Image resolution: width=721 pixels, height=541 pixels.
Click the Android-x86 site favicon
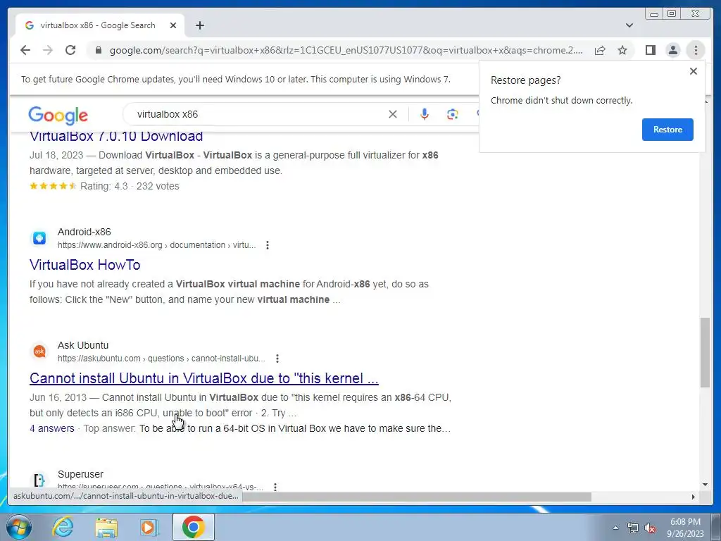coord(39,238)
